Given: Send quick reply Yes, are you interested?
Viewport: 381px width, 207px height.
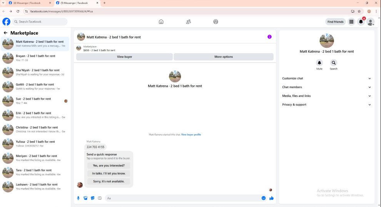Looking at the screenshot, I should 109,165.
